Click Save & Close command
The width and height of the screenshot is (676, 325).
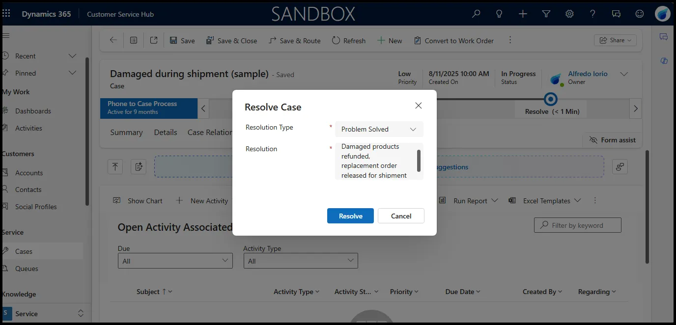coord(231,41)
